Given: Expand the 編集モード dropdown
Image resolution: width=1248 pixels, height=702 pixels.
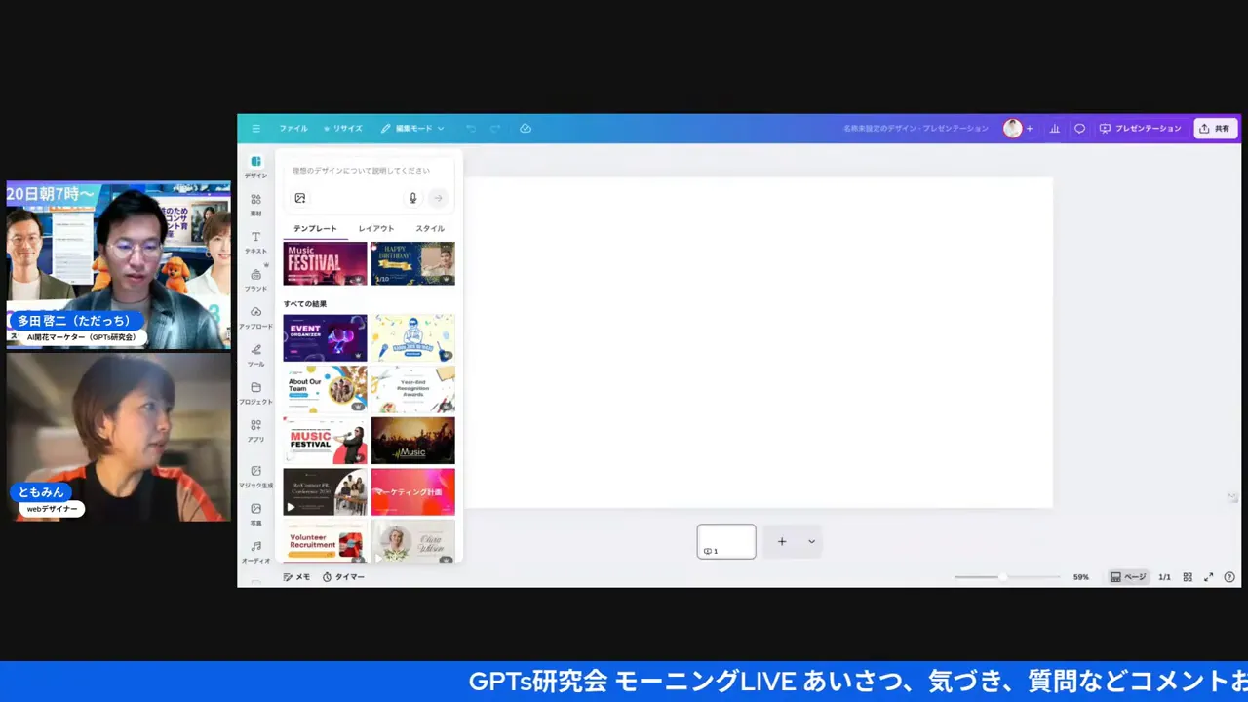Looking at the screenshot, I should pos(412,129).
